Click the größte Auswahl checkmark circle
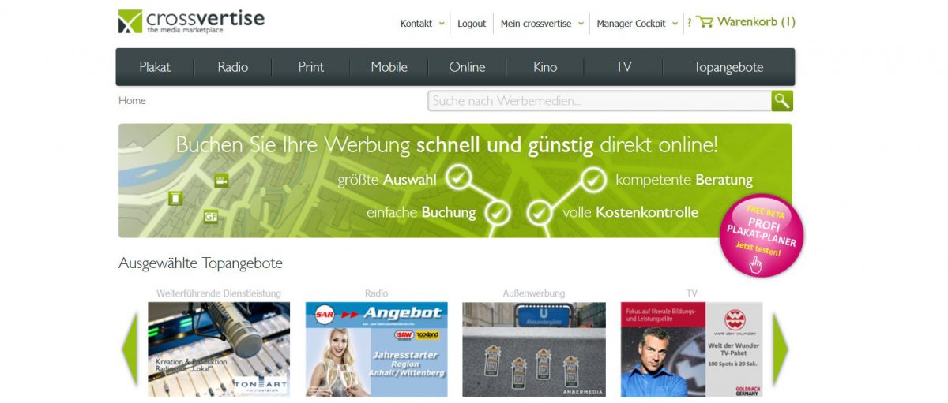Screen dimensions: 948x403 [458, 177]
